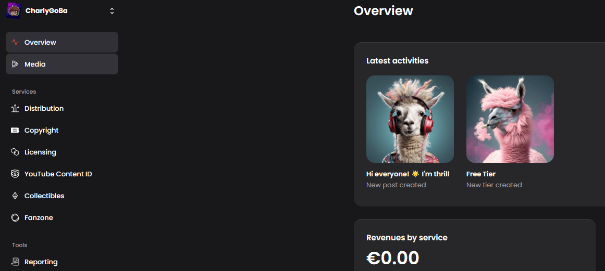Click the Fanzone circle icon
Viewport: 605px width, 271px height.
tap(15, 218)
